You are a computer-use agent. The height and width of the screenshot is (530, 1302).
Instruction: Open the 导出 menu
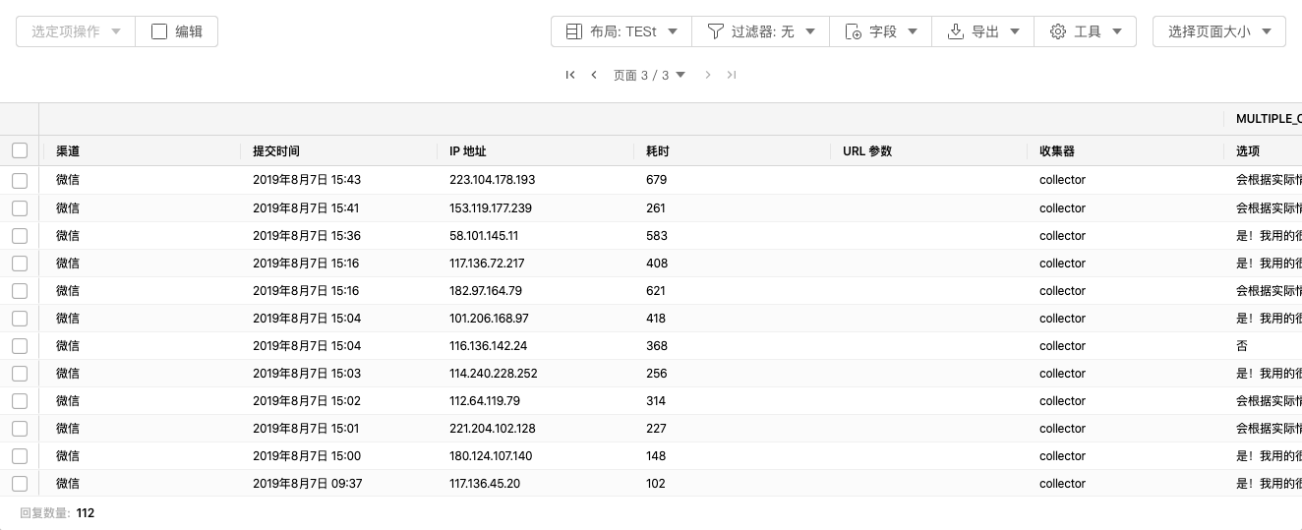tap(983, 31)
